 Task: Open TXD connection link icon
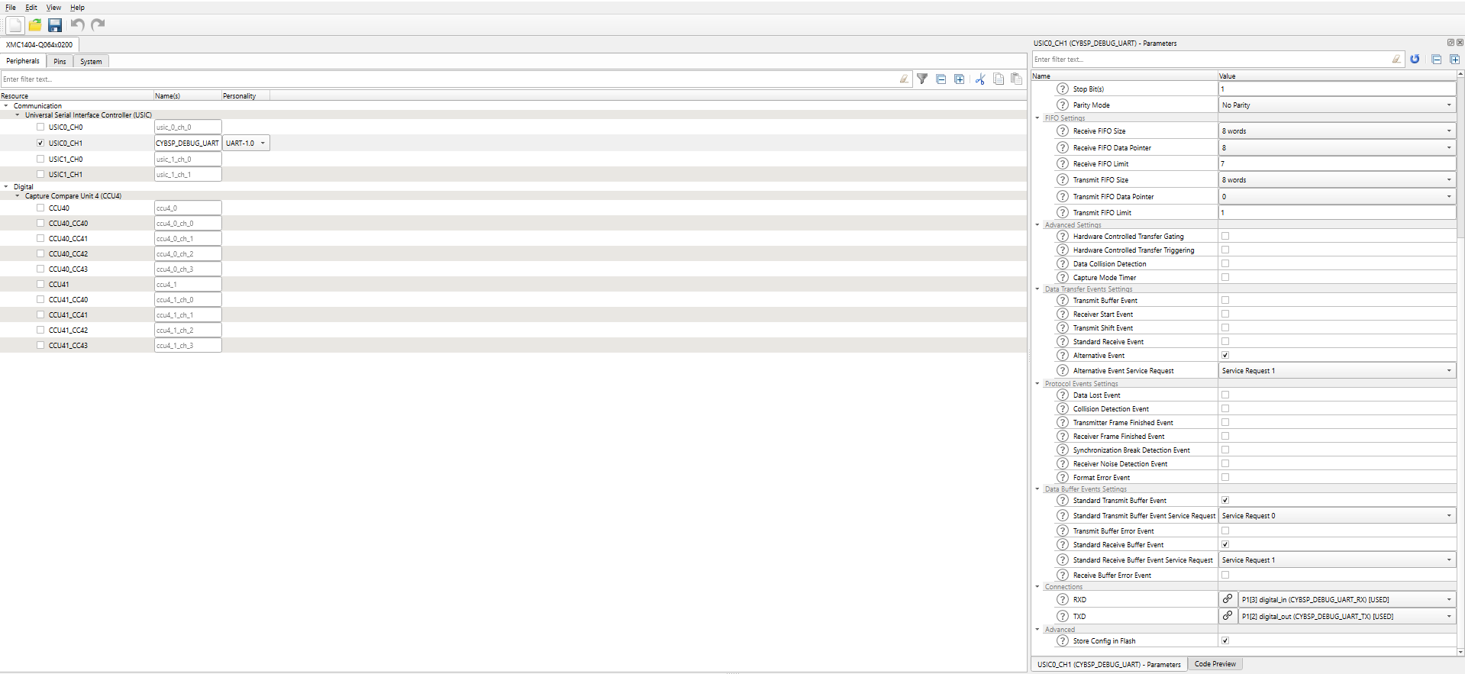1228,616
